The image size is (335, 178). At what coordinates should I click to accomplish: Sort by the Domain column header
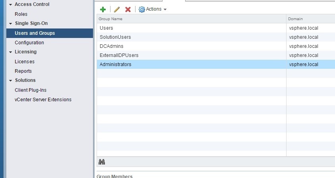coord(311,19)
